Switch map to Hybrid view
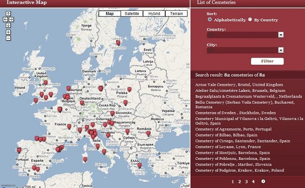This screenshot has width=305, height=188. tap(154, 14)
